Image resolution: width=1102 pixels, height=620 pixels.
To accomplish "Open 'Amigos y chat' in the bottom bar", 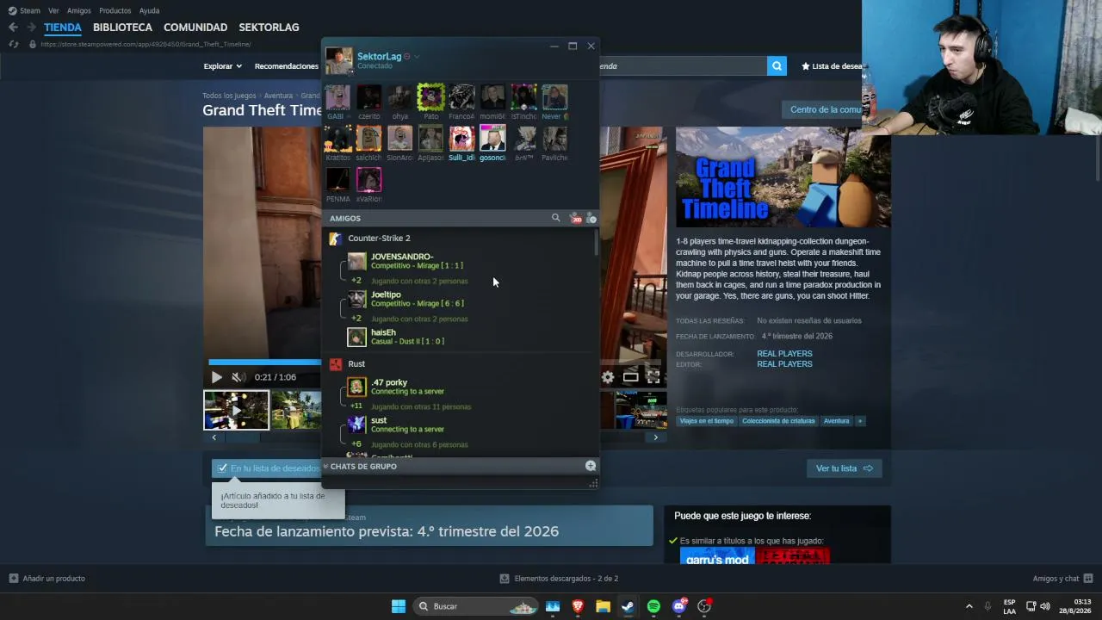I will [1062, 579].
